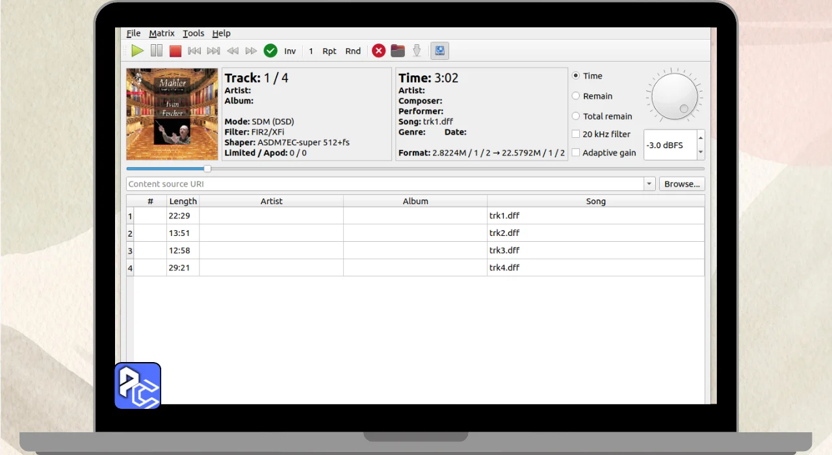
Task: Enable the Adaptive gain checkbox
Action: click(x=576, y=153)
